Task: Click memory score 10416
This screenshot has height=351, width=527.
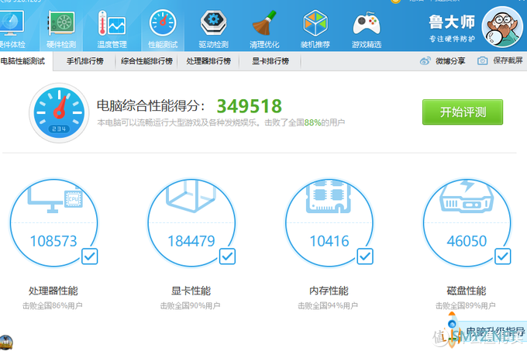Action: coord(329,241)
